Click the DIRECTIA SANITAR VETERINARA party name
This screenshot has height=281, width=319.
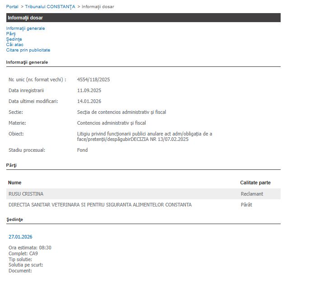pos(100,205)
